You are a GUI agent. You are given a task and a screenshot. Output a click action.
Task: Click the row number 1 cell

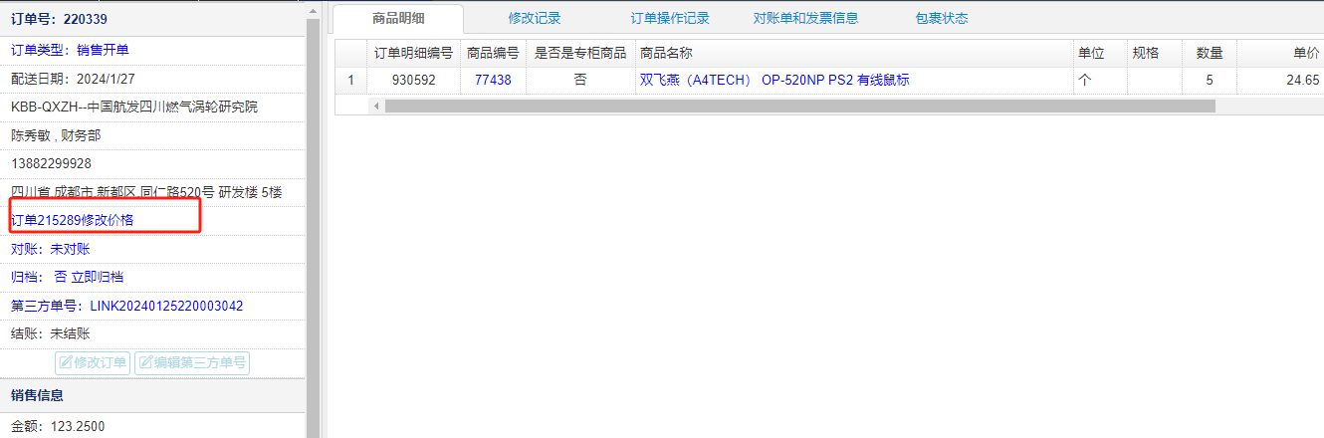point(350,80)
